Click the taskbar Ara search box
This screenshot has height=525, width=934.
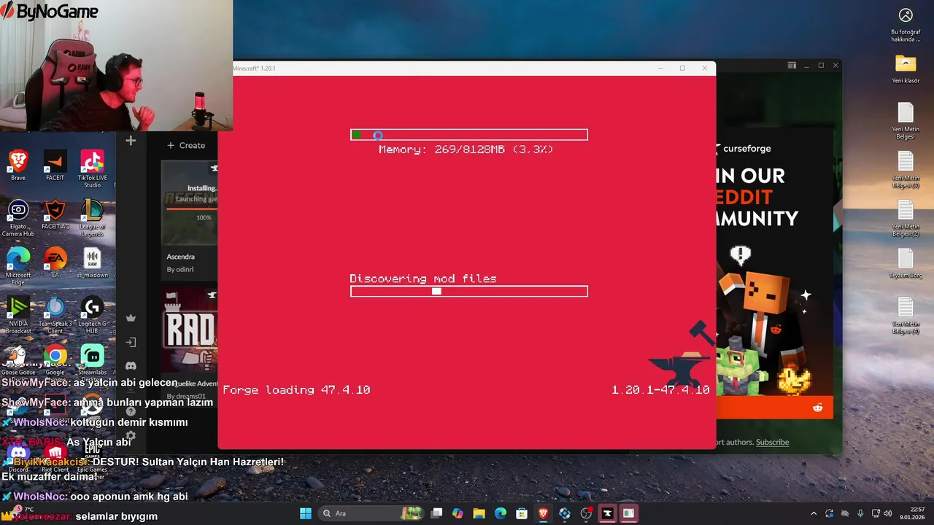coord(371,513)
